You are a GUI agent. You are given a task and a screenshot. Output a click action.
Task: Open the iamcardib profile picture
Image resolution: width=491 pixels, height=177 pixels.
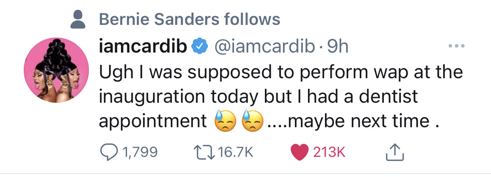coord(56,71)
